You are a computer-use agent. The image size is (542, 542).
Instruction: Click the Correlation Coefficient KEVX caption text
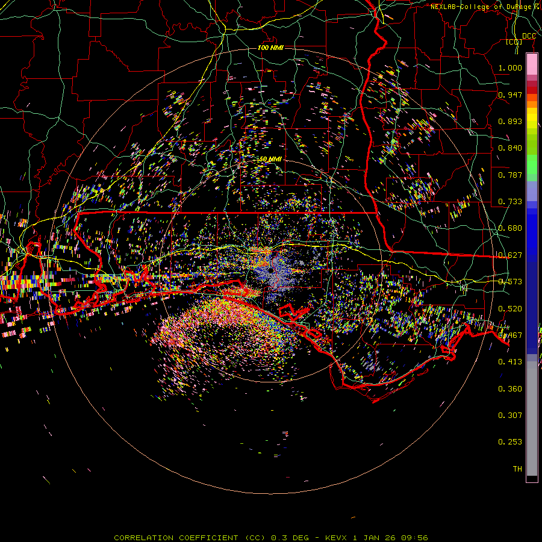coord(271,538)
